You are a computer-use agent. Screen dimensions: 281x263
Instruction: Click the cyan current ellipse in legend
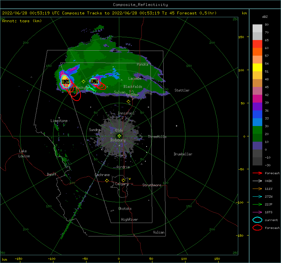tap(257, 220)
